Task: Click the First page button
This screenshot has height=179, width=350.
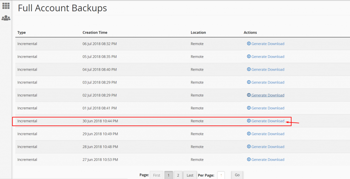Action: tap(157, 175)
